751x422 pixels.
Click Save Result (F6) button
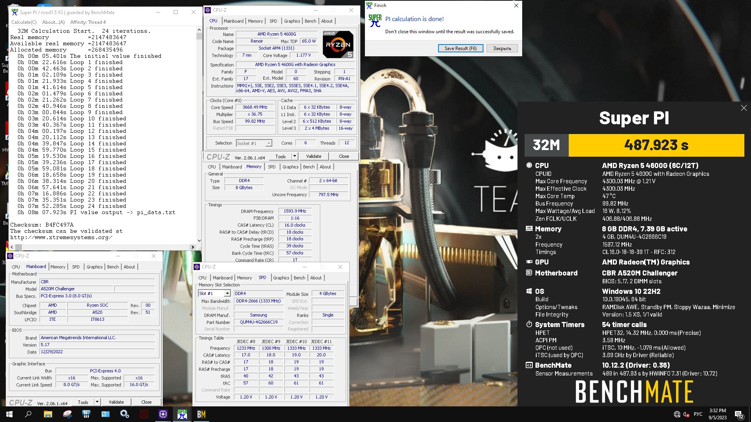point(460,48)
